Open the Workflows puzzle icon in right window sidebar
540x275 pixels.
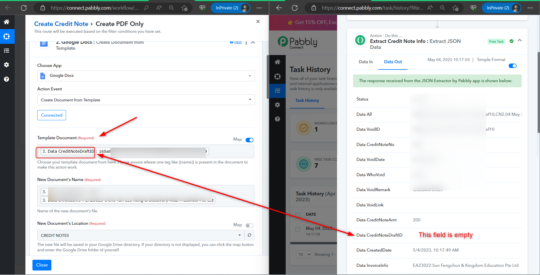pos(277,76)
